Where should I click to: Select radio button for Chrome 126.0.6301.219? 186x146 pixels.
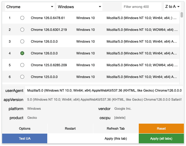coord(22,30)
